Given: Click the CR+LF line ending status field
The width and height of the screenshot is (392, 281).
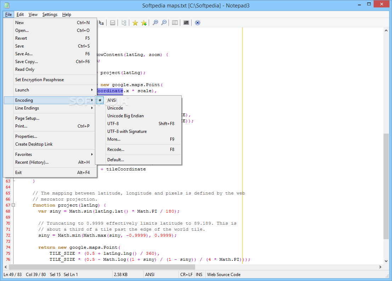Looking at the screenshot, I should [187, 275].
